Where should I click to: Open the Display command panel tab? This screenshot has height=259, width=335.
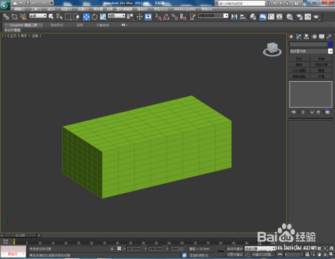tap(322, 37)
